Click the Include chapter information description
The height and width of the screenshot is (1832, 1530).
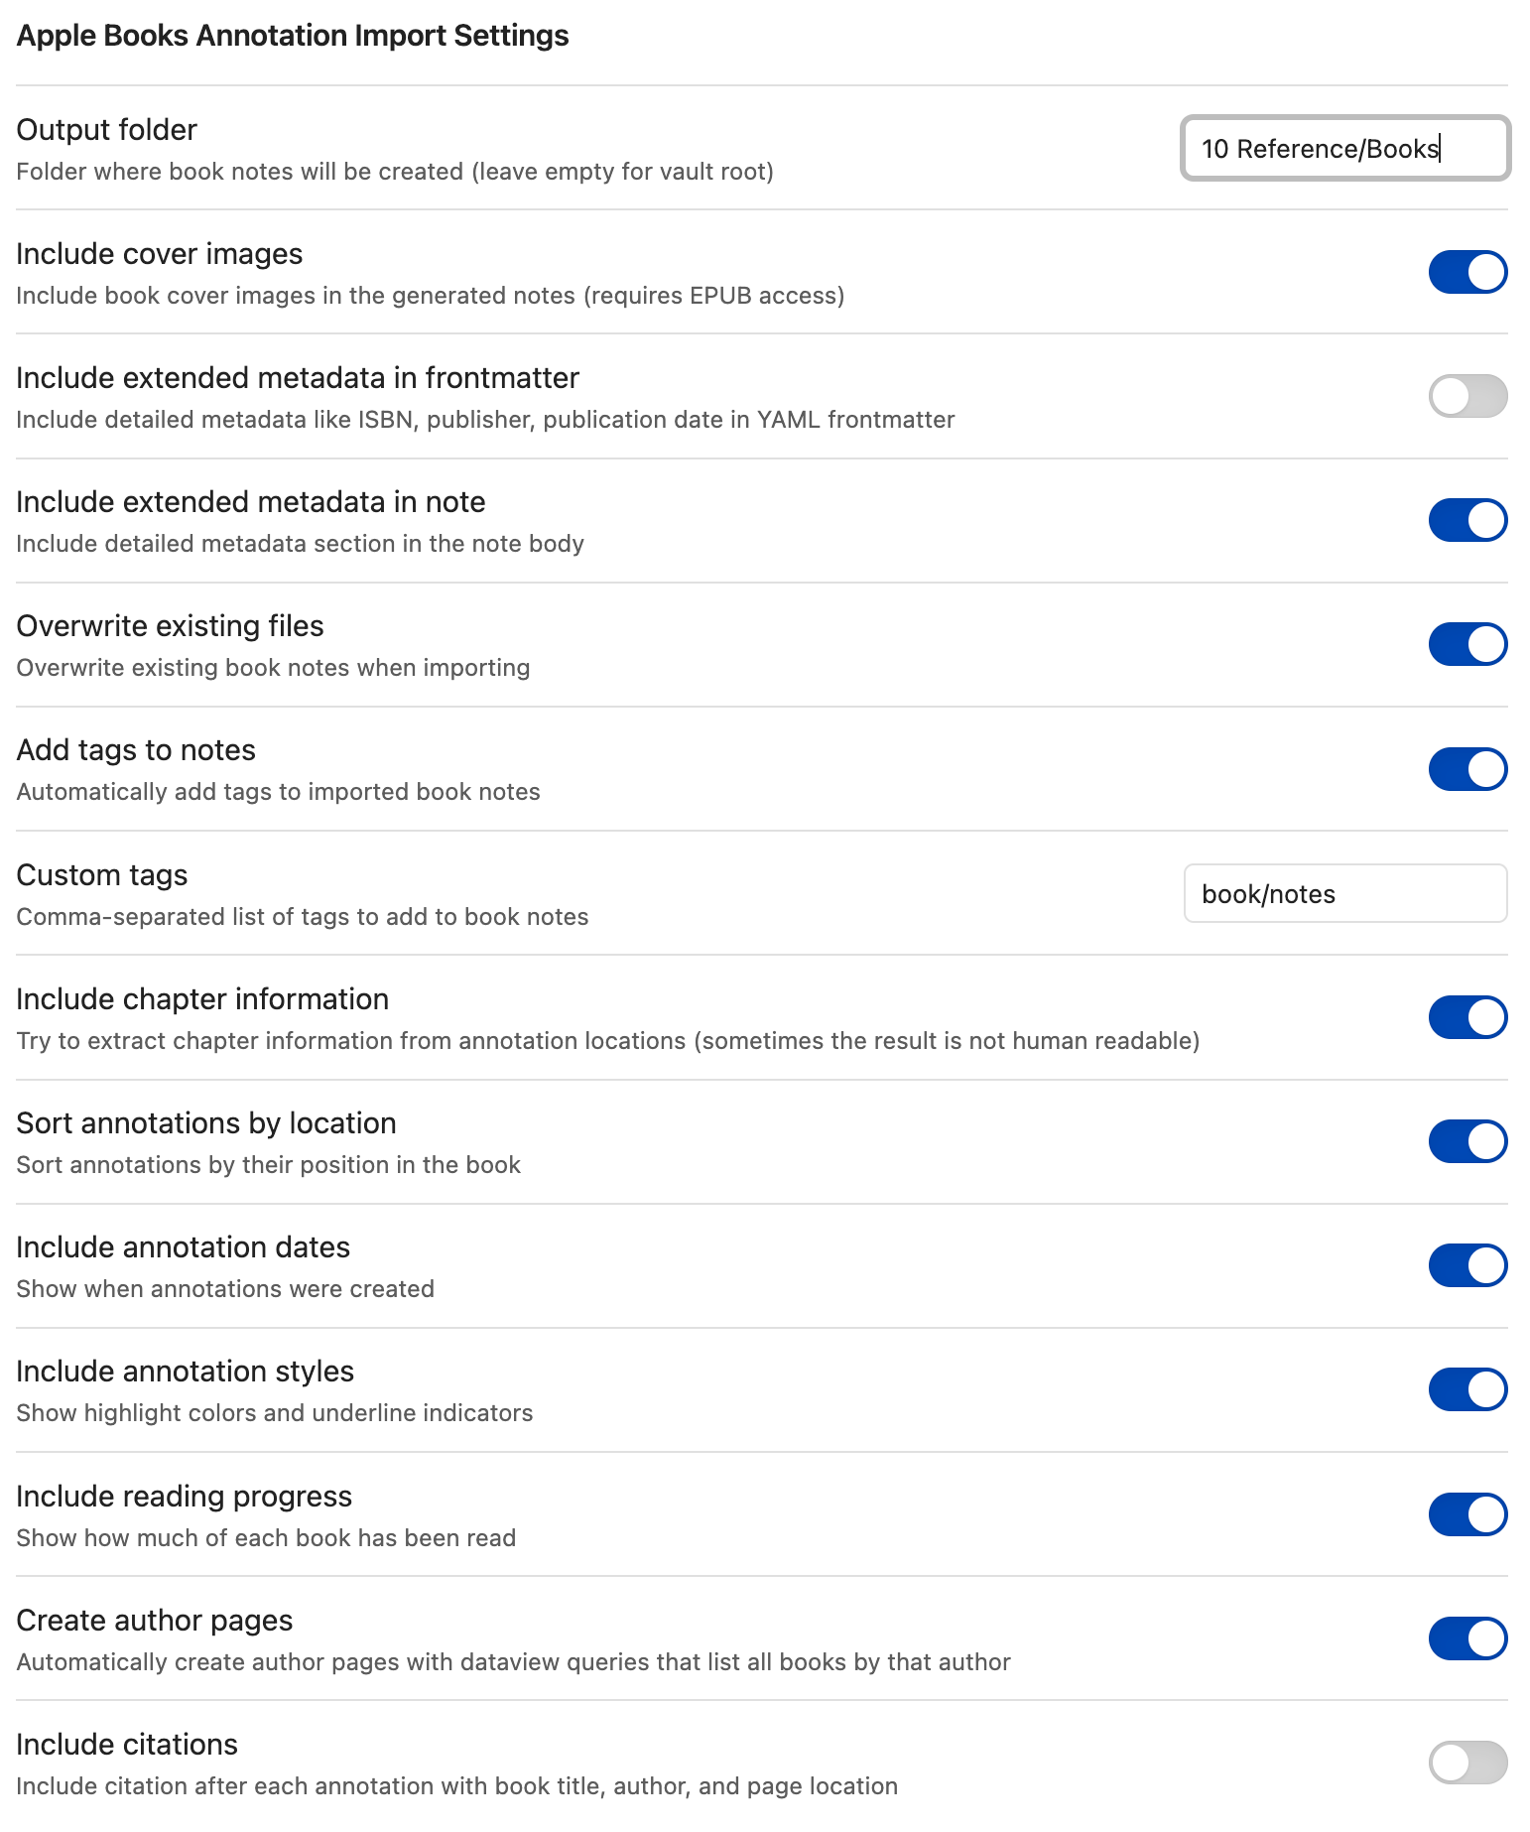point(607,1041)
